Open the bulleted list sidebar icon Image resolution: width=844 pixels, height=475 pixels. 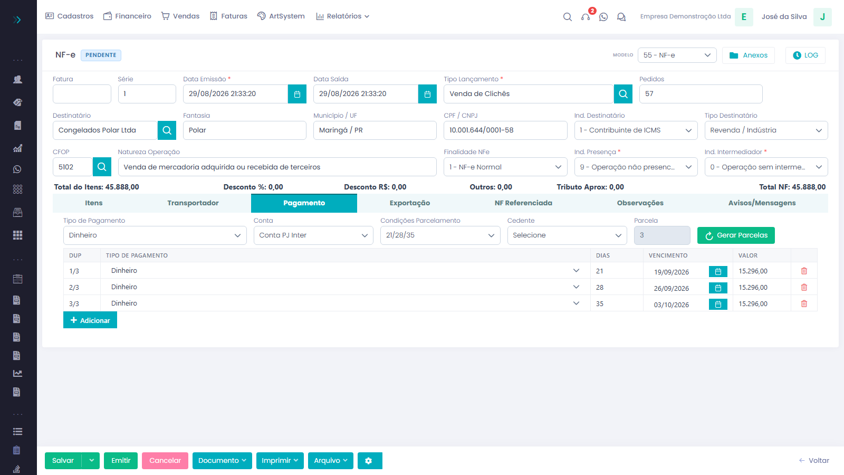(x=17, y=431)
